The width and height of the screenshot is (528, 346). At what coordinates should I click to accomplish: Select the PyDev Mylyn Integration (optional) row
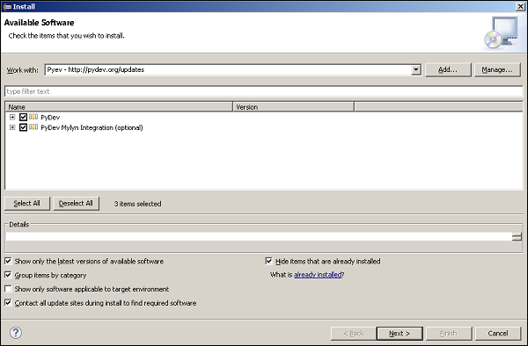click(92, 127)
